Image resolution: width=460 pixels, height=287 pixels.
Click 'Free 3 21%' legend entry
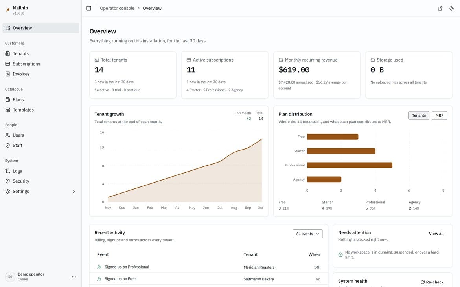pyautogui.click(x=284, y=205)
